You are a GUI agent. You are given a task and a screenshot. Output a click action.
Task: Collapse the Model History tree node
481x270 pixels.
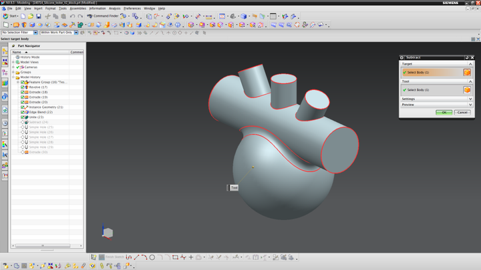pos(13,77)
